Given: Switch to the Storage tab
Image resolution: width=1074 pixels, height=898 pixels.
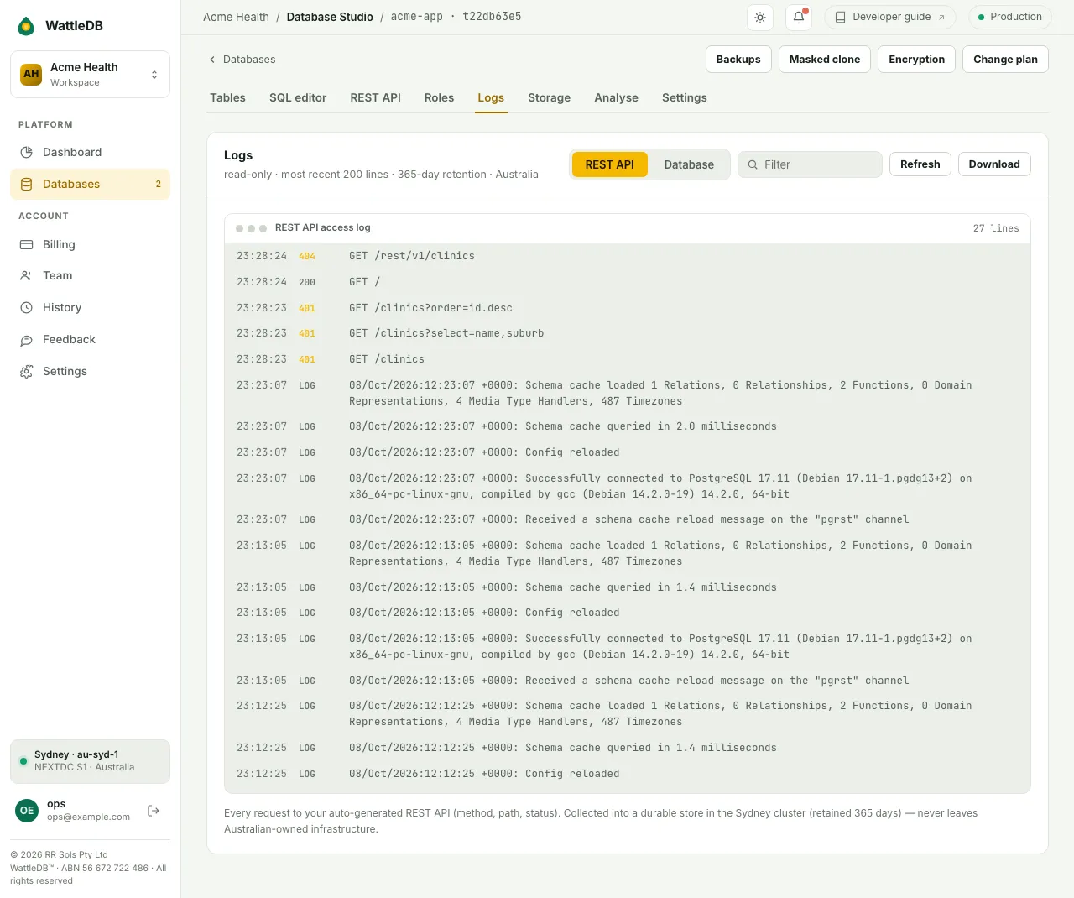Looking at the screenshot, I should click(550, 97).
